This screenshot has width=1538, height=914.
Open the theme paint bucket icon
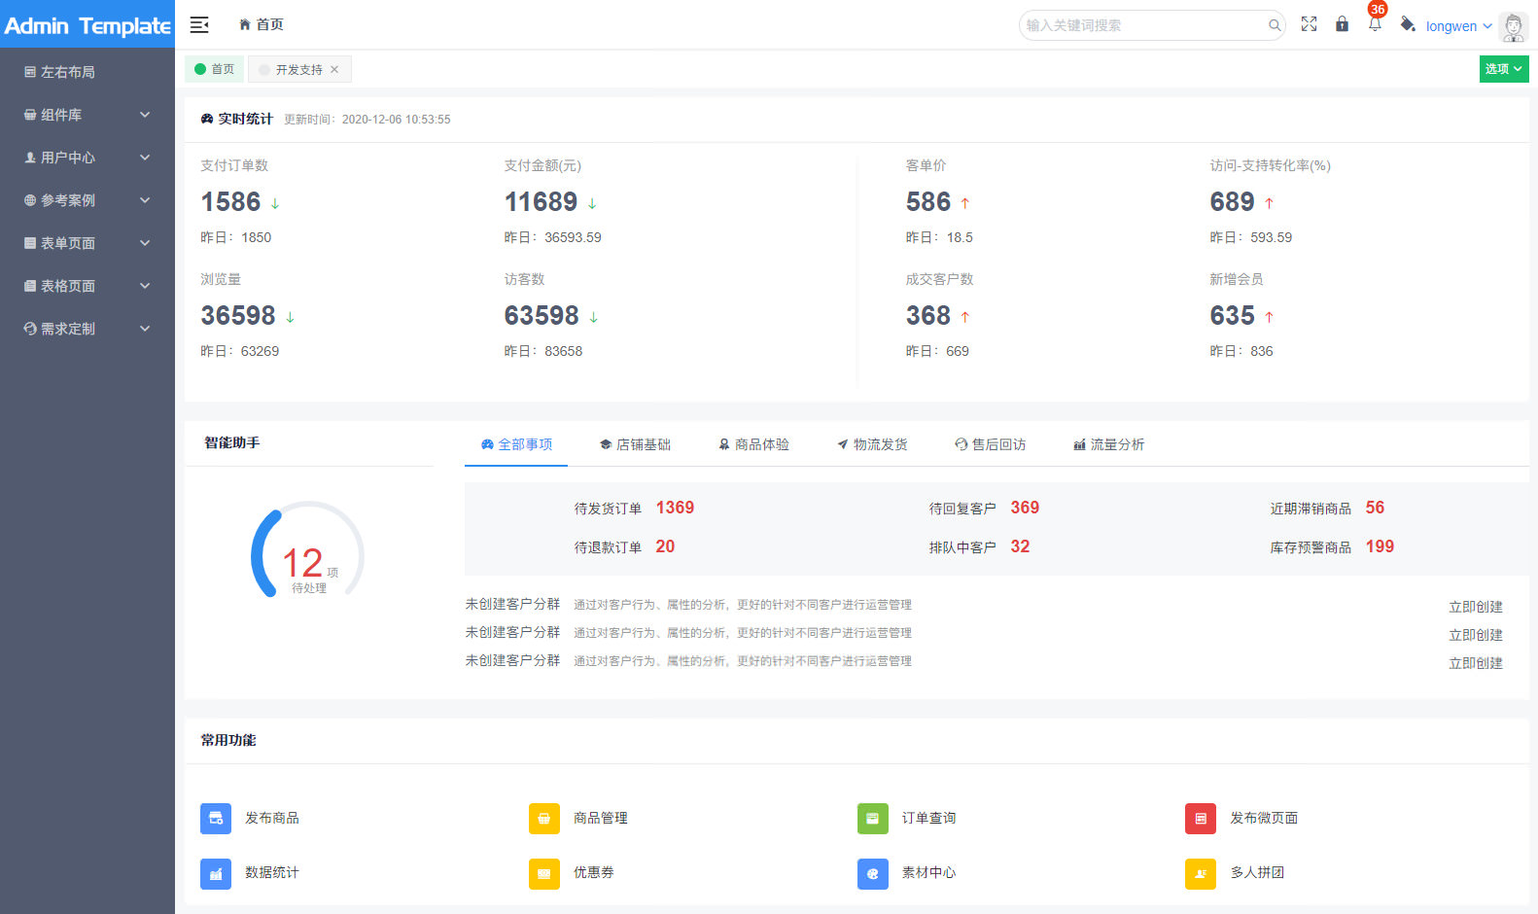pyautogui.click(x=1407, y=24)
